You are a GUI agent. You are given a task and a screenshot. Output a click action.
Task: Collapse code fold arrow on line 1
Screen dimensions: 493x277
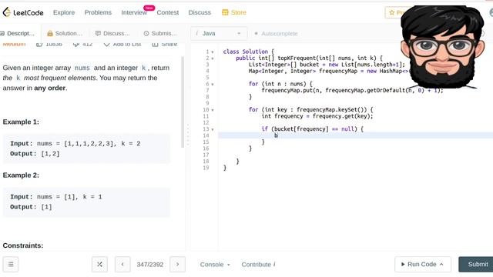pyautogui.click(x=213, y=52)
